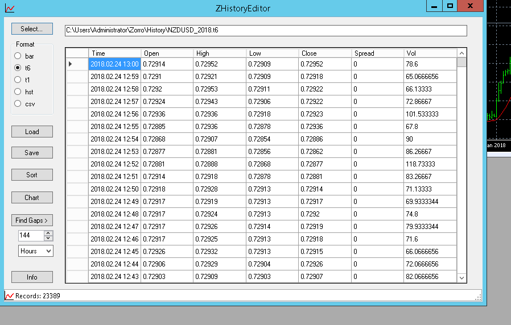
Task: Click the Chart button
Action: (x=32, y=198)
